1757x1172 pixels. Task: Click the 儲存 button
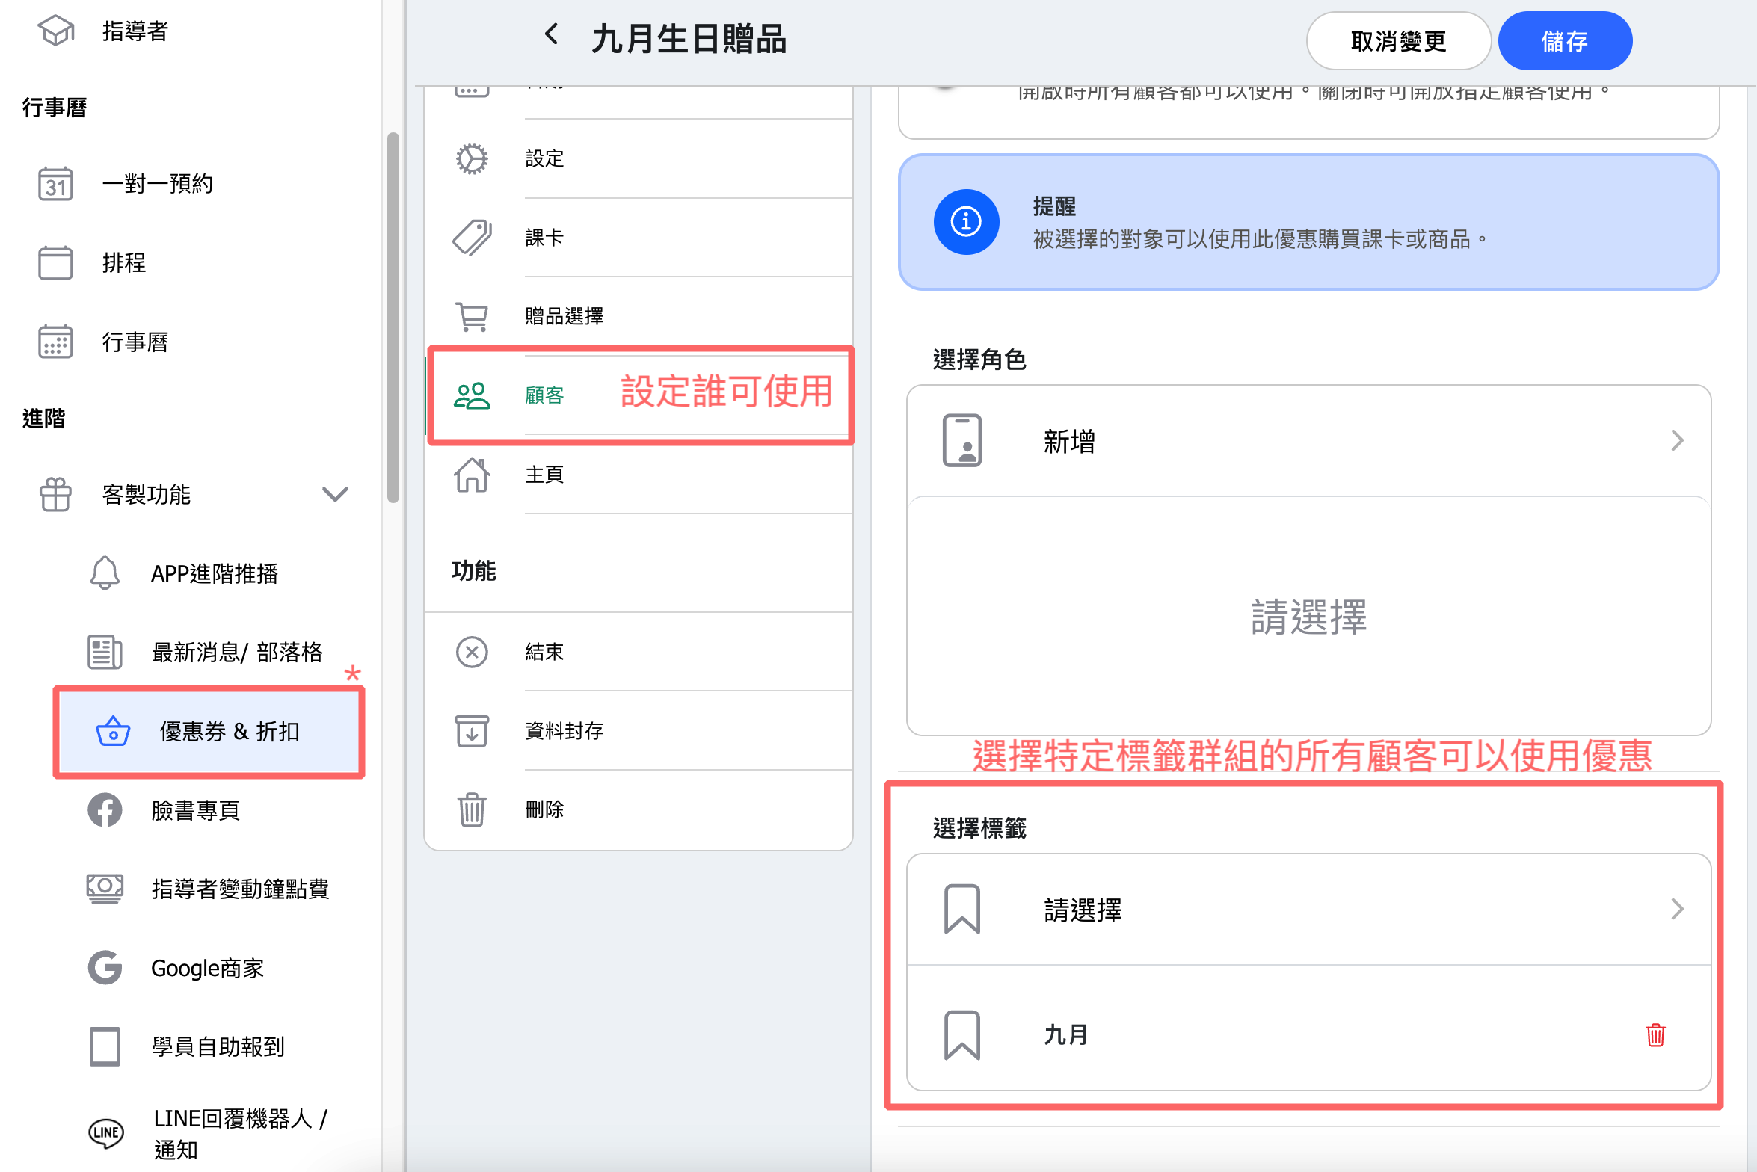coord(1564,41)
